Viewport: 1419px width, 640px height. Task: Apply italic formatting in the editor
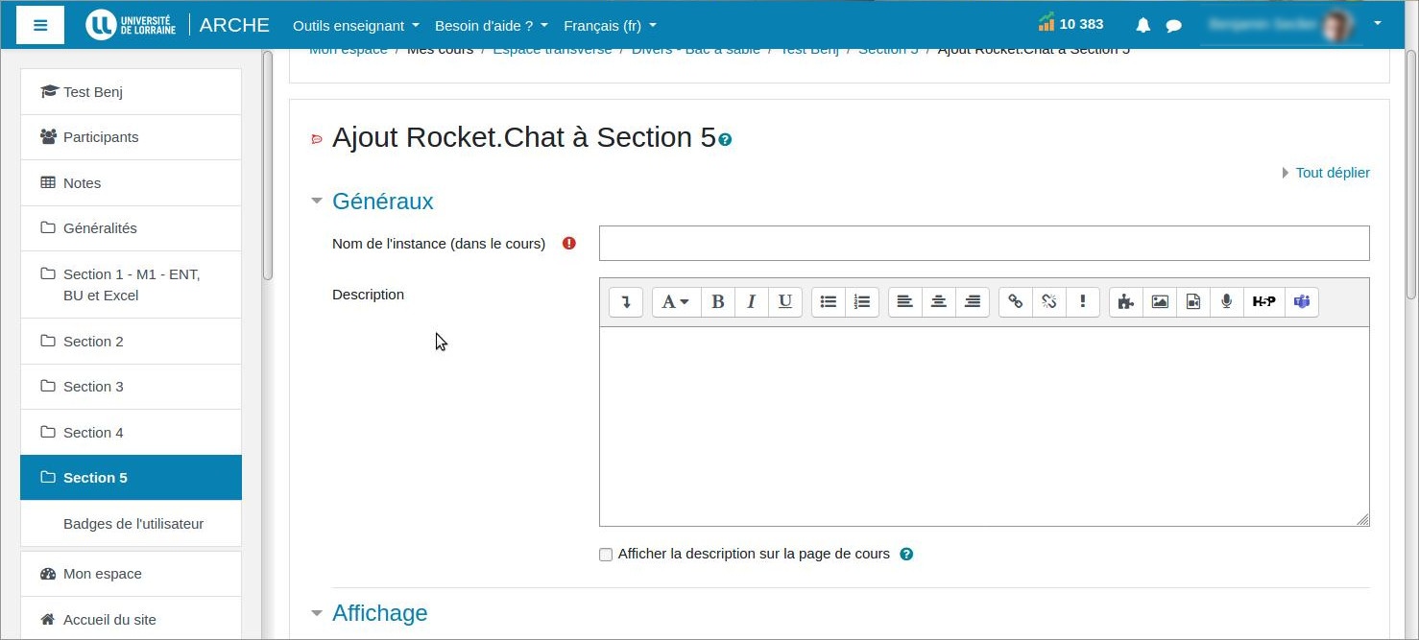751,302
